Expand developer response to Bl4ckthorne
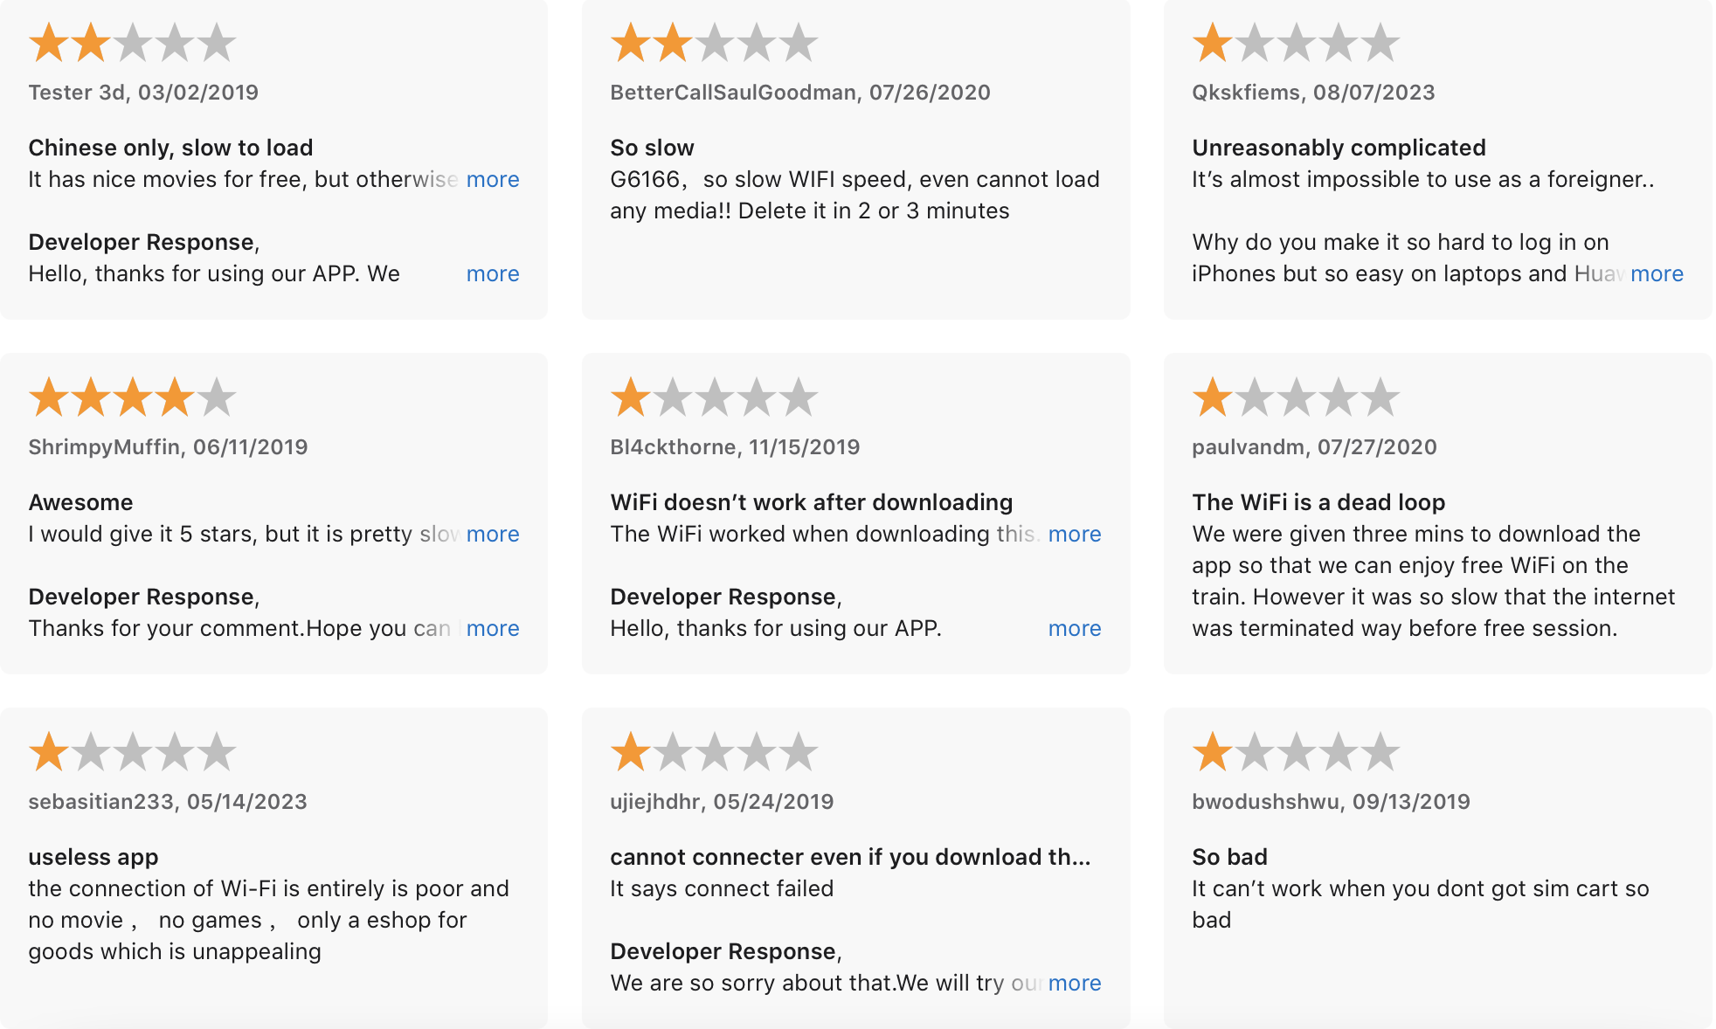1716x1029 pixels. [x=1075, y=628]
